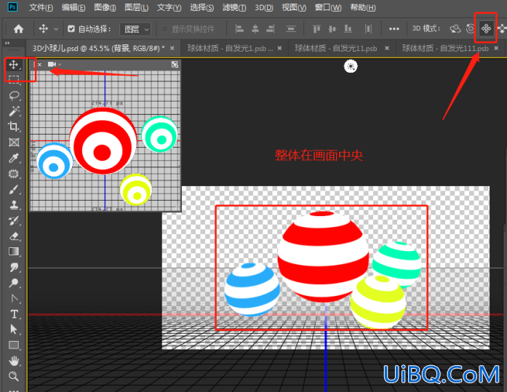Image resolution: width=507 pixels, height=392 pixels.
Task: Toggle the 自动选择 checkbox
Action: click(71, 29)
